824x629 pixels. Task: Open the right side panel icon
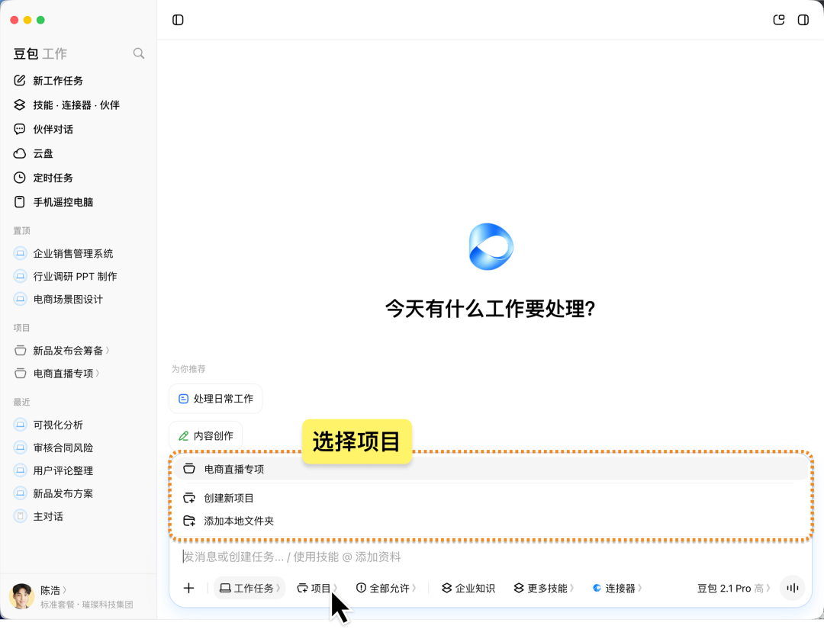click(803, 20)
